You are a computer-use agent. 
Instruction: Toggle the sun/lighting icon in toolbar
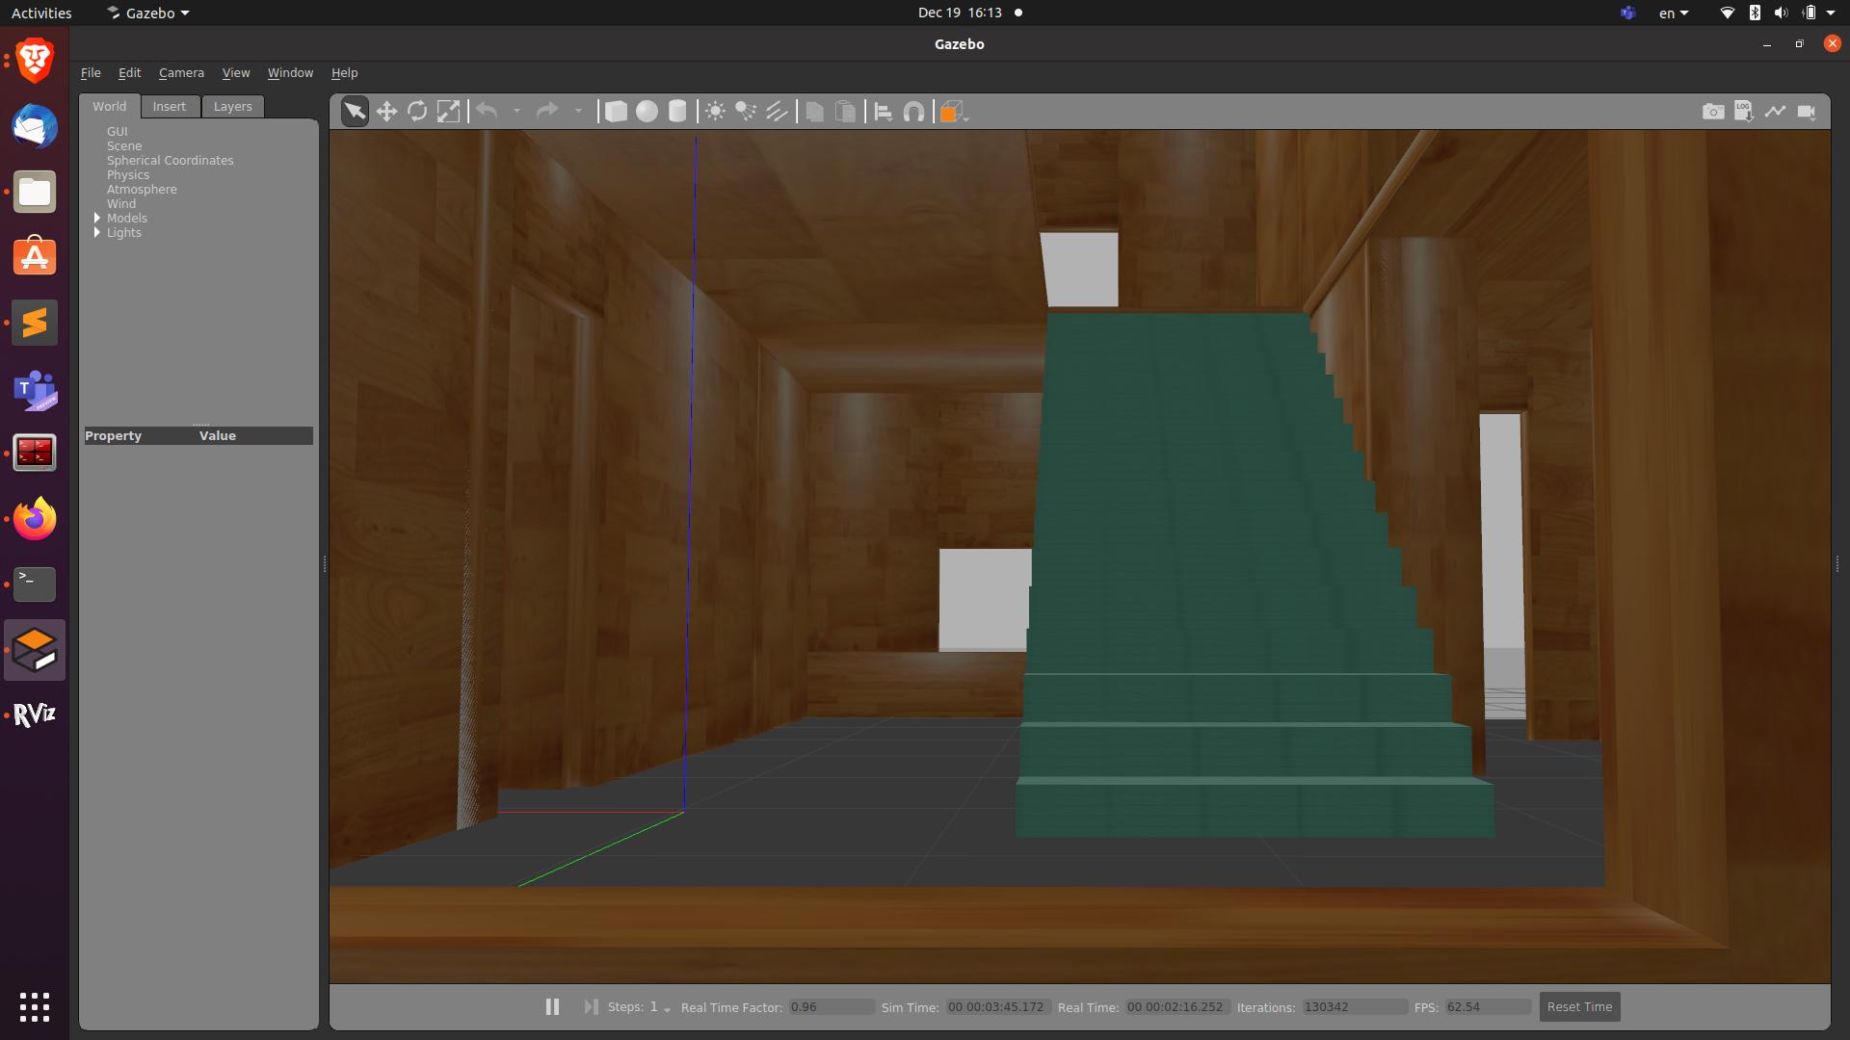click(x=715, y=112)
